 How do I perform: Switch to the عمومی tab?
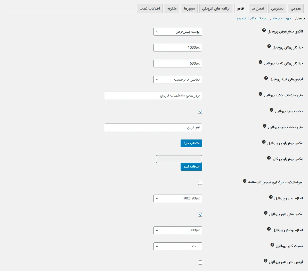[296, 9]
